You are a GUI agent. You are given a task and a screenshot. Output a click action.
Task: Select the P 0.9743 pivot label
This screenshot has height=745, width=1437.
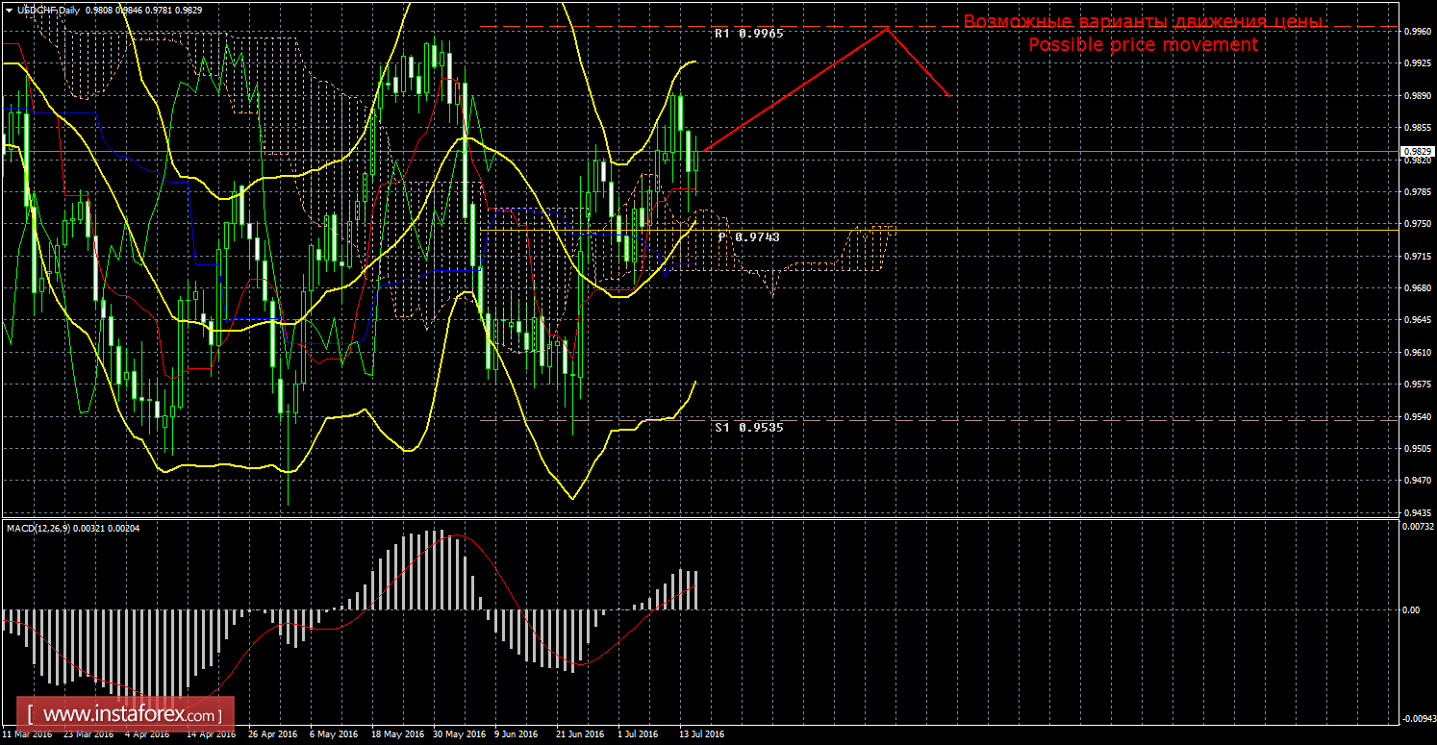[x=748, y=236]
